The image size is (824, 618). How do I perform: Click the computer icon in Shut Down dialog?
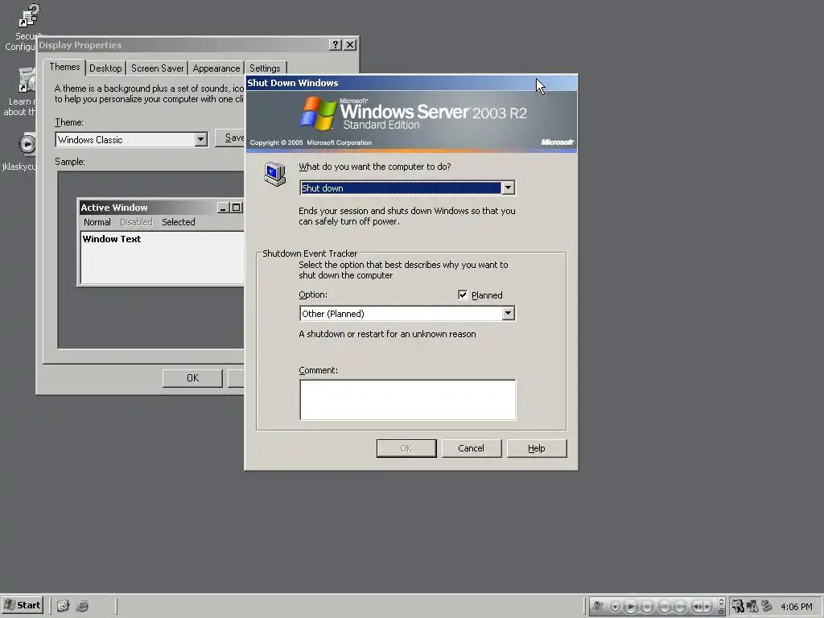click(274, 174)
